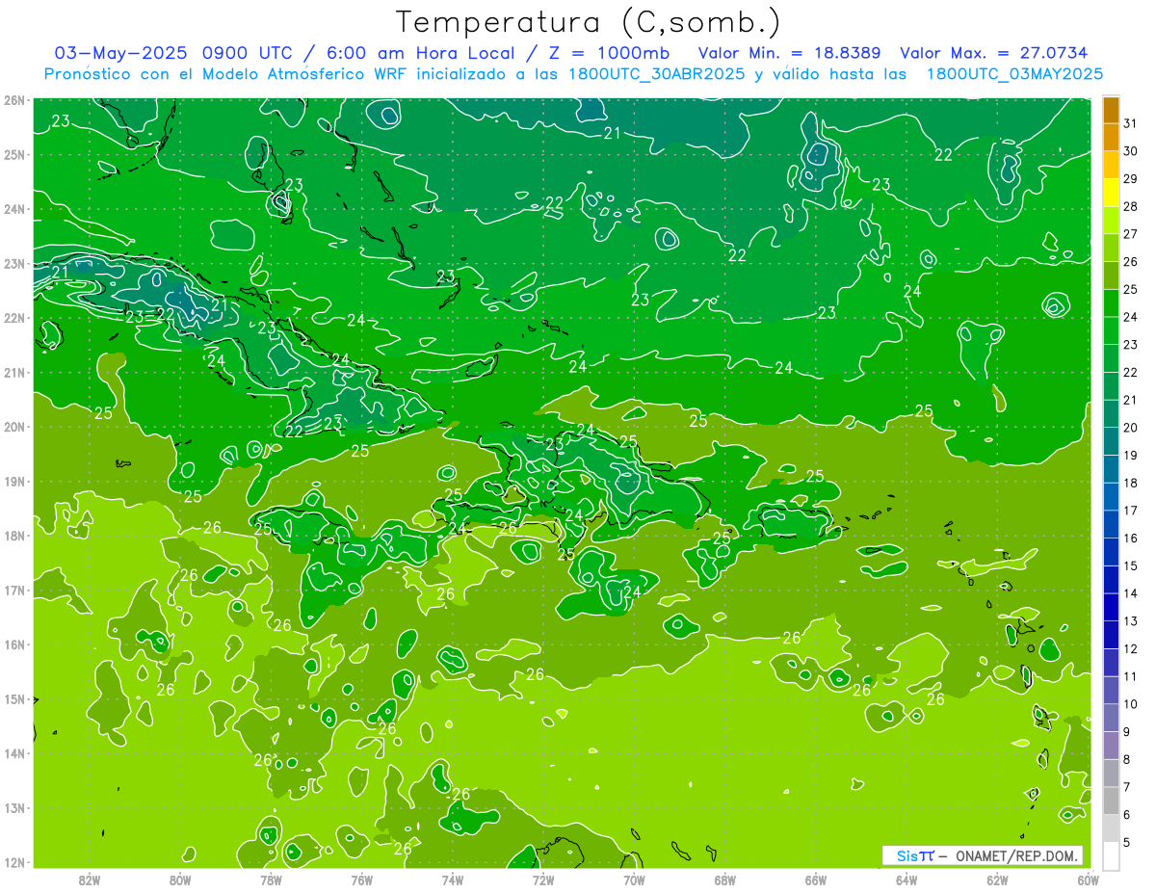Click the "1800UTC_30ABR2025" initialization time text
The height and width of the screenshot is (893, 1156).
click(656, 73)
